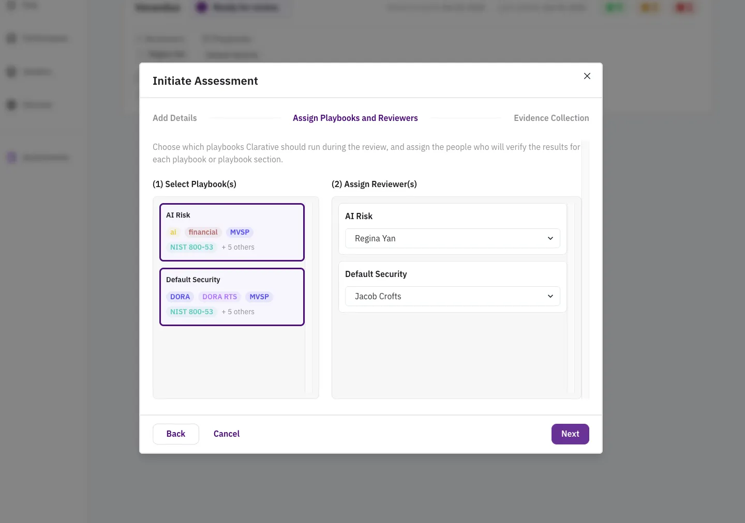The width and height of the screenshot is (745, 523).
Task: Select the Assign Playbooks and Reviewers step
Action: tap(355, 118)
